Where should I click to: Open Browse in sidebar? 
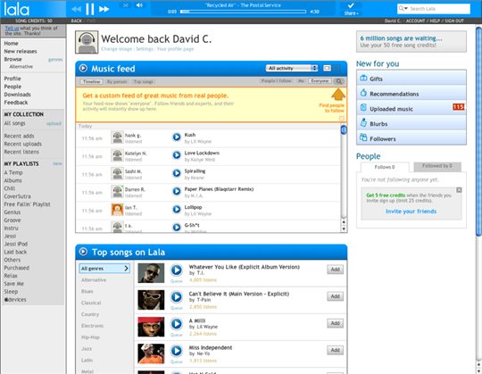pyautogui.click(x=12, y=59)
